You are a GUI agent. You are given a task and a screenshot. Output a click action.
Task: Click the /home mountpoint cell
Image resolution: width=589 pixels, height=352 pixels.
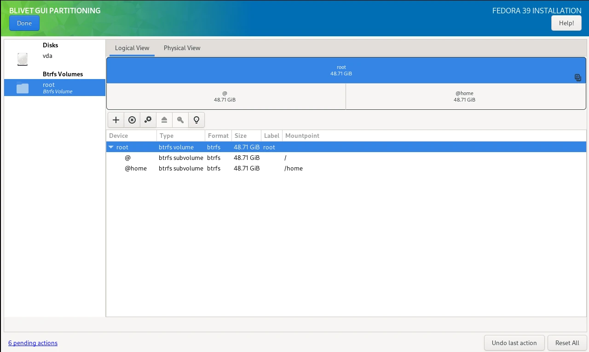(x=294, y=168)
